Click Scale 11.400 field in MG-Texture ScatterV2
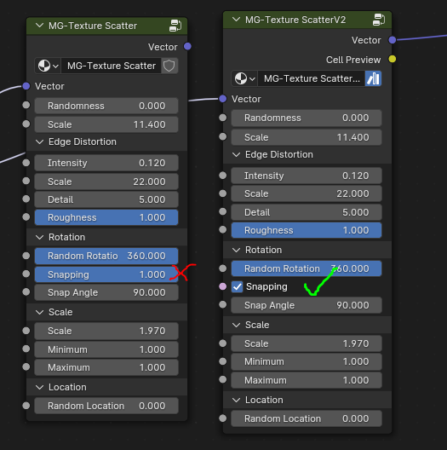This screenshot has width=447, height=450. click(307, 137)
